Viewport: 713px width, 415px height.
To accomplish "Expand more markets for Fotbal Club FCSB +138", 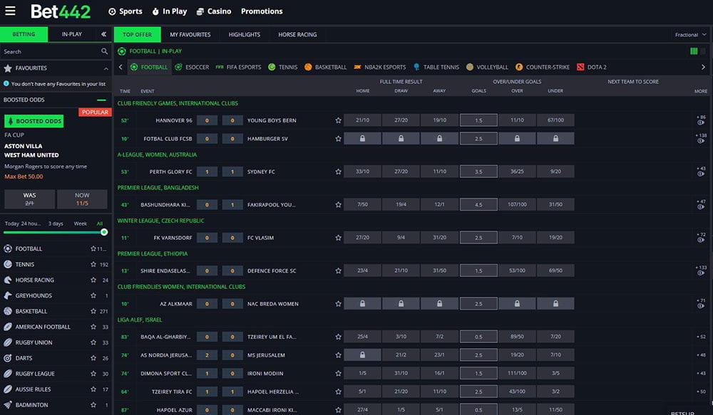I will click(x=701, y=138).
